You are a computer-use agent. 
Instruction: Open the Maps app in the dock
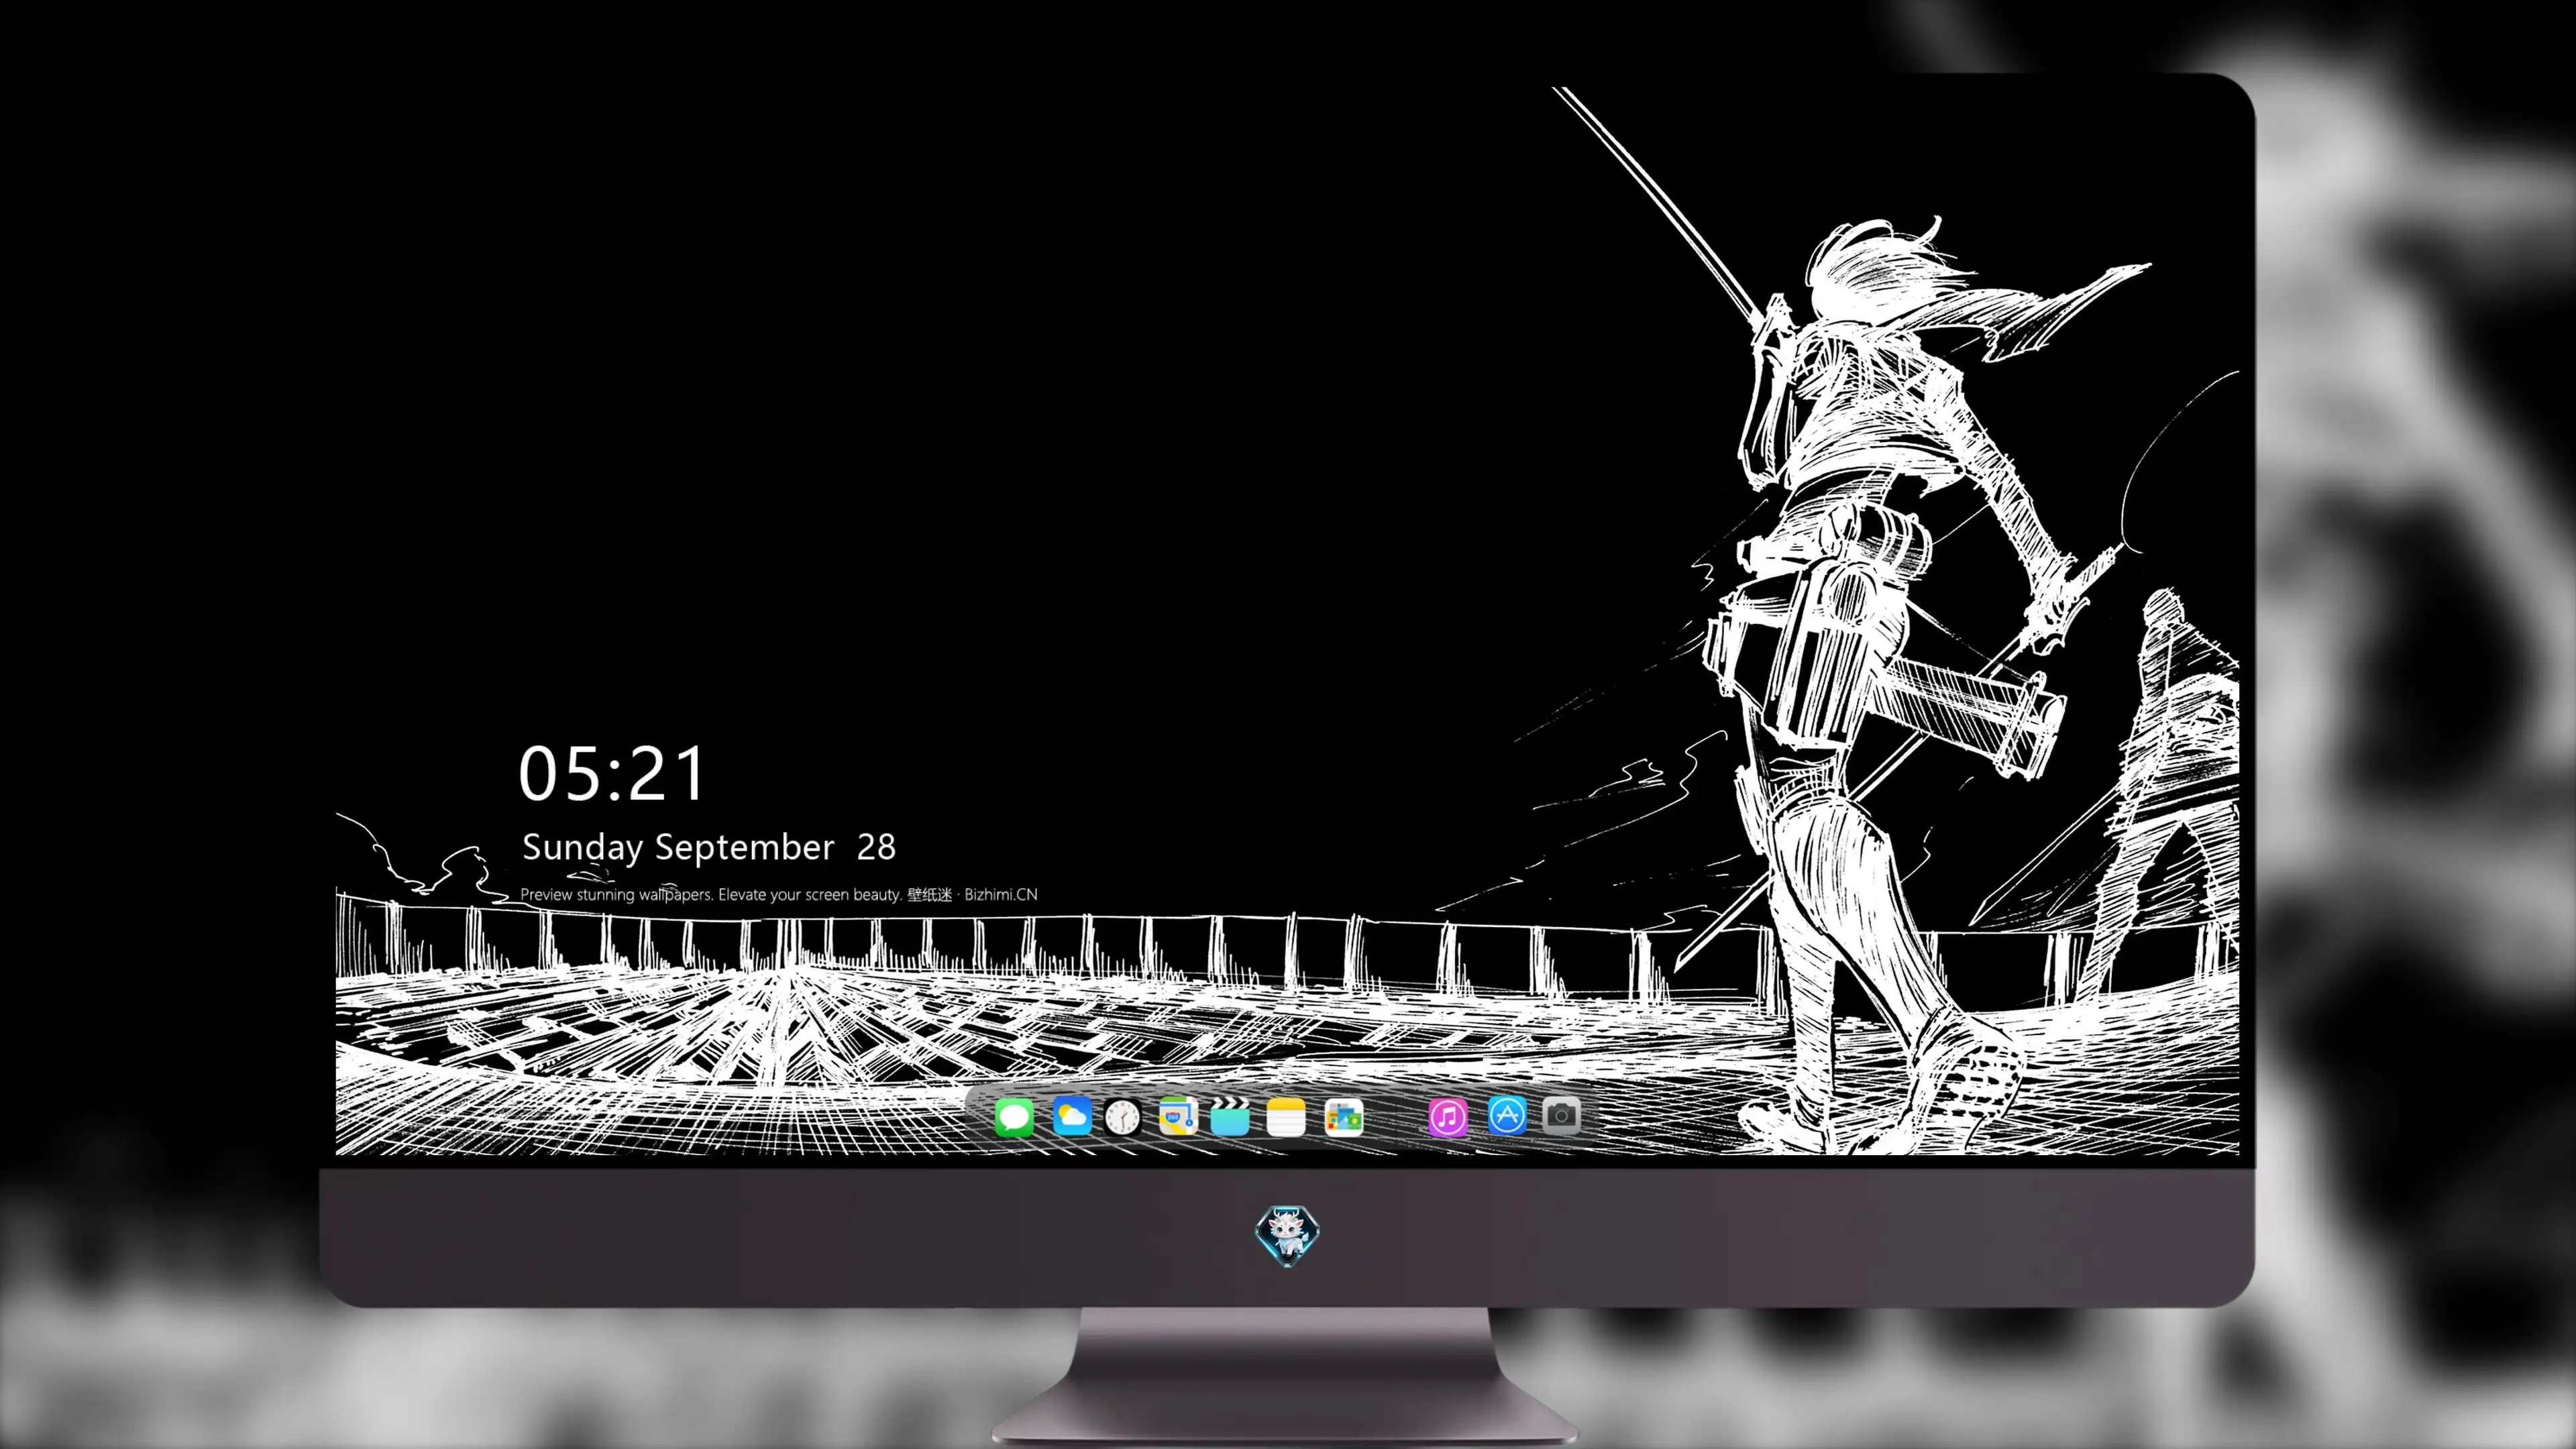click(x=1178, y=1116)
